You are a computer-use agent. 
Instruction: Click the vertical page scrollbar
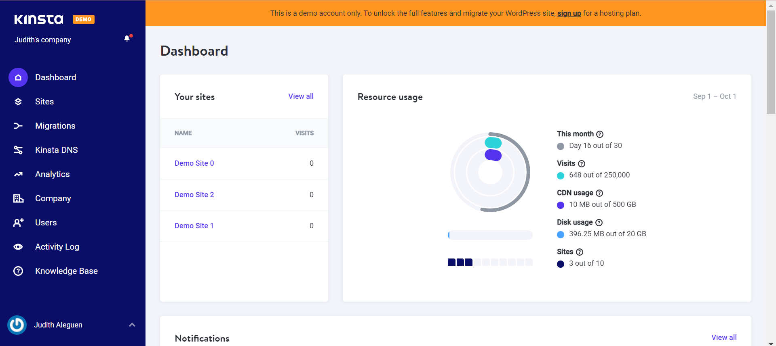click(771, 63)
